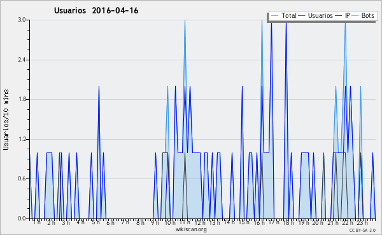Viewport: 382px width, 235px height.
Task: Click the y-axis value 3.0
Action: click(22, 20)
